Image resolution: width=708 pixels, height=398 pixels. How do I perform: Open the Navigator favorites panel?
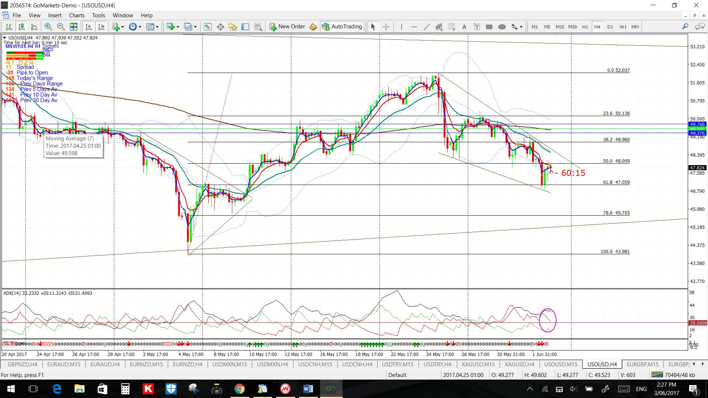click(x=233, y=27)
